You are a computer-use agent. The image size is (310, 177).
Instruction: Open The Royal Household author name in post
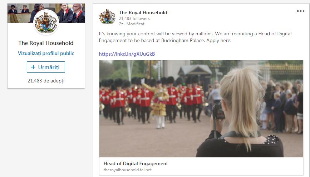[143, 12]
